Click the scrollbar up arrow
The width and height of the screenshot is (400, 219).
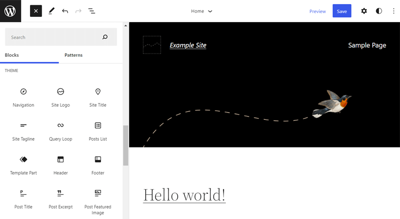(125, 25)
